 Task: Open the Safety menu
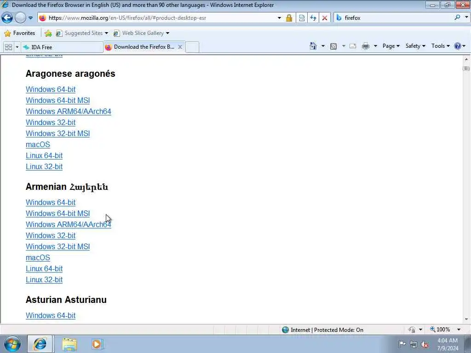pos(415,46)
